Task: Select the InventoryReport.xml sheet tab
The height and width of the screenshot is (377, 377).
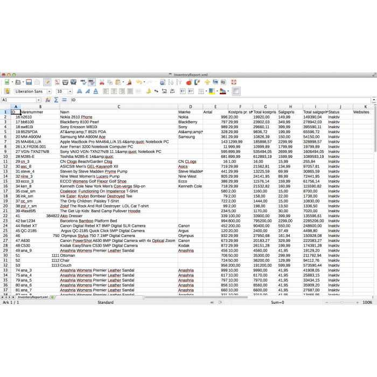Action: pyautogui.click(x=33, y=297)
